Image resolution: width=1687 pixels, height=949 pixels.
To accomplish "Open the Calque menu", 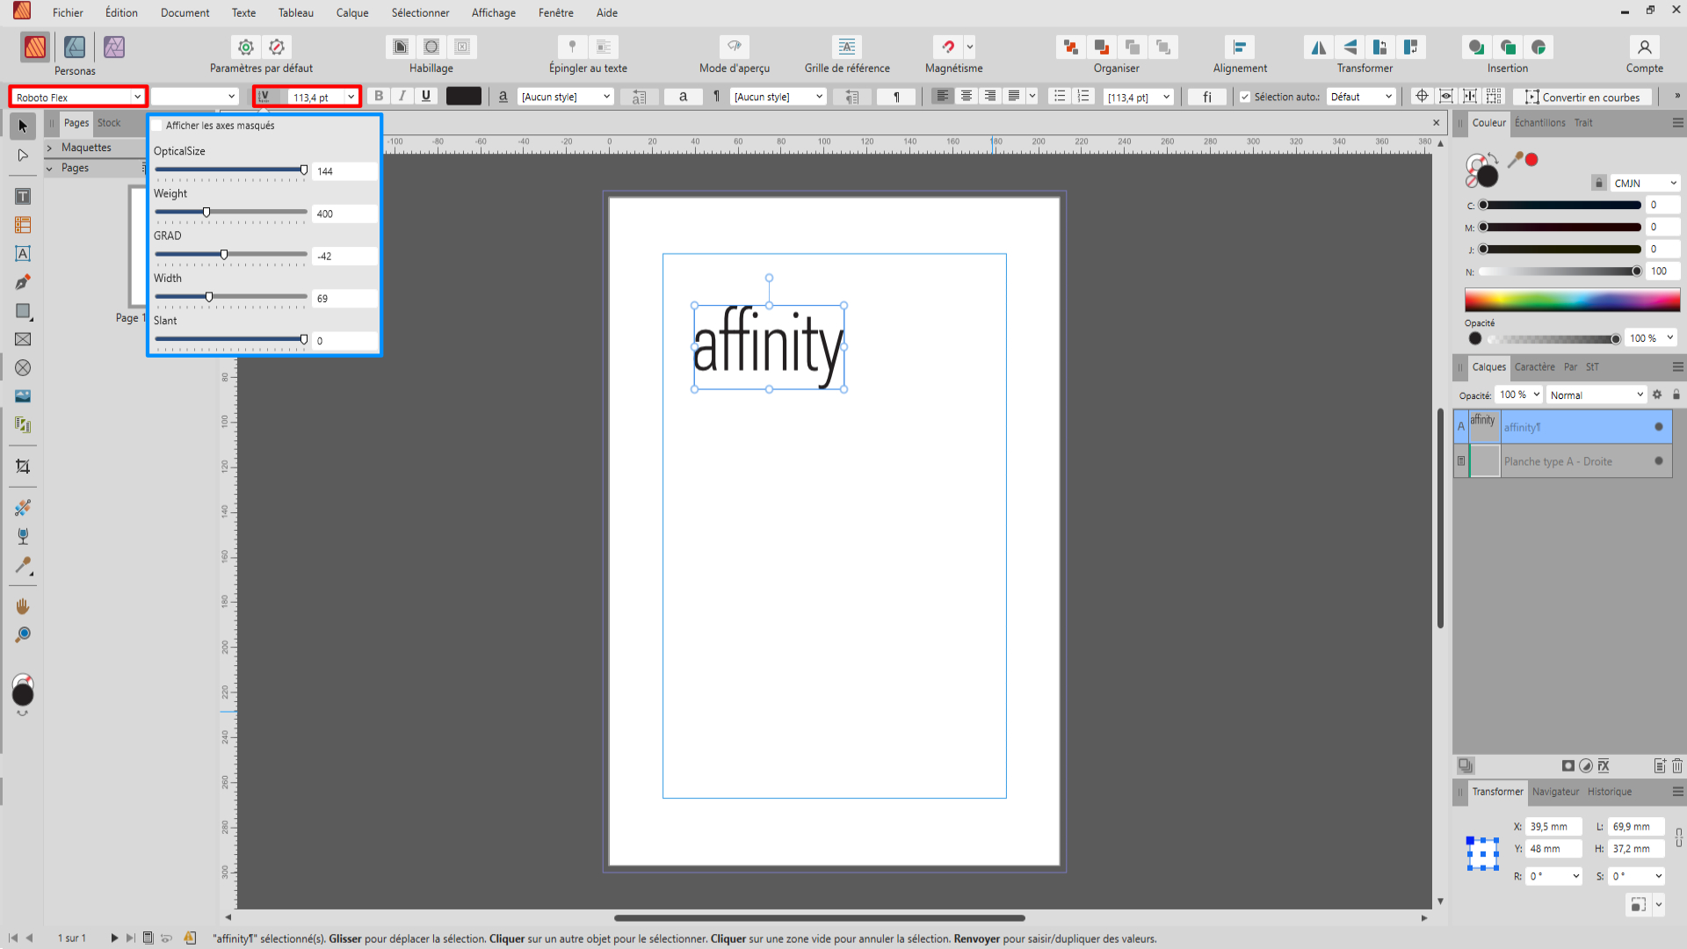I will [x=351, y=13].
